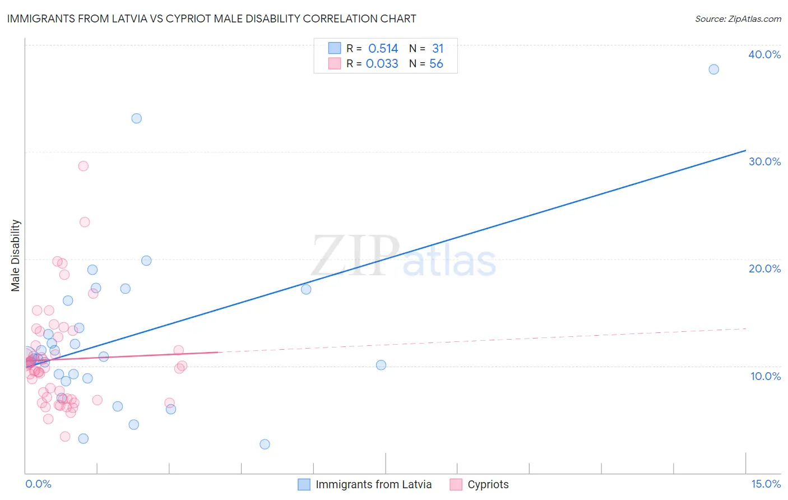Click the blue data point near 33%
788x500 pixels.
136,118
